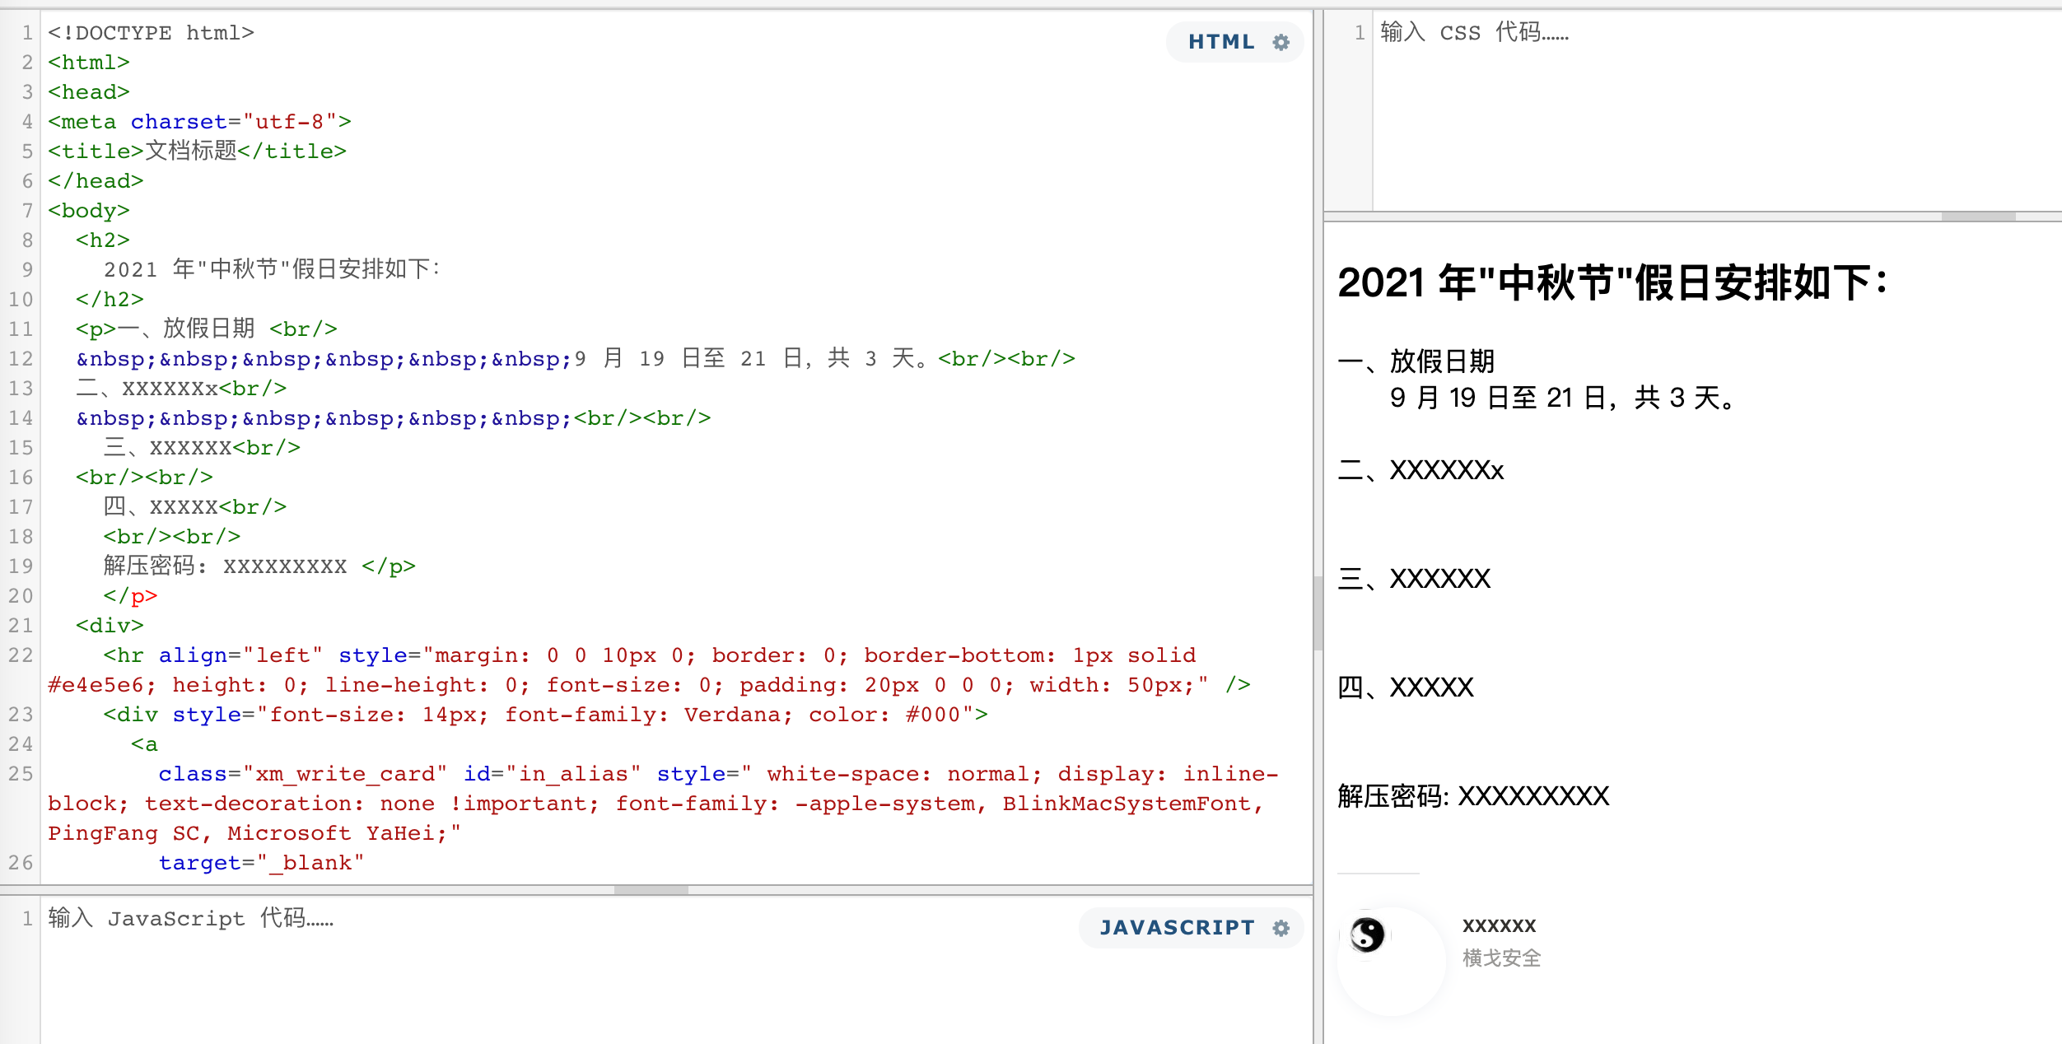This screenshot has width=2062, height=1044.
Task: Open HTML panel settings gear
Action: (x=1281, y=42)
